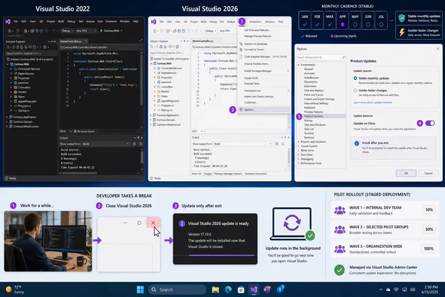Image resolution: width=445 pixels, height=297 pixels.
Task: Click the Visual Studio logo in VS 2022 window
Action: click(x=8, y=22)
